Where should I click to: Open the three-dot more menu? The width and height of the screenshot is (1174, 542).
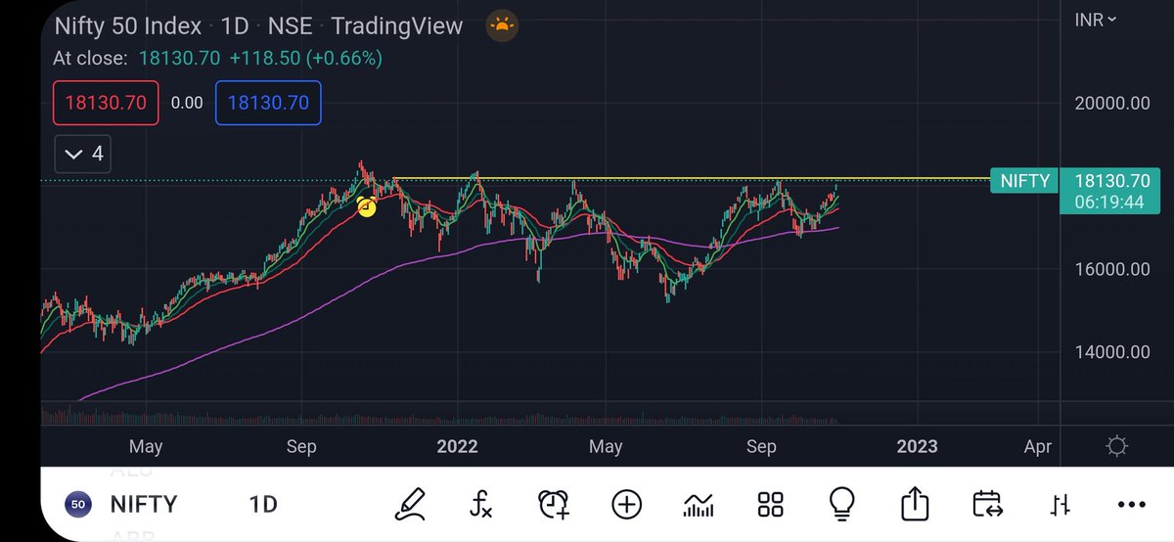[x=1131, y=505]
